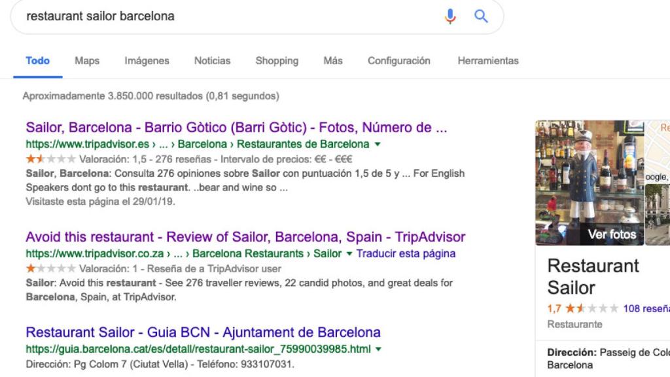Click Herramientas search tools
The image size is (670, 377).
tap(488, 61)
